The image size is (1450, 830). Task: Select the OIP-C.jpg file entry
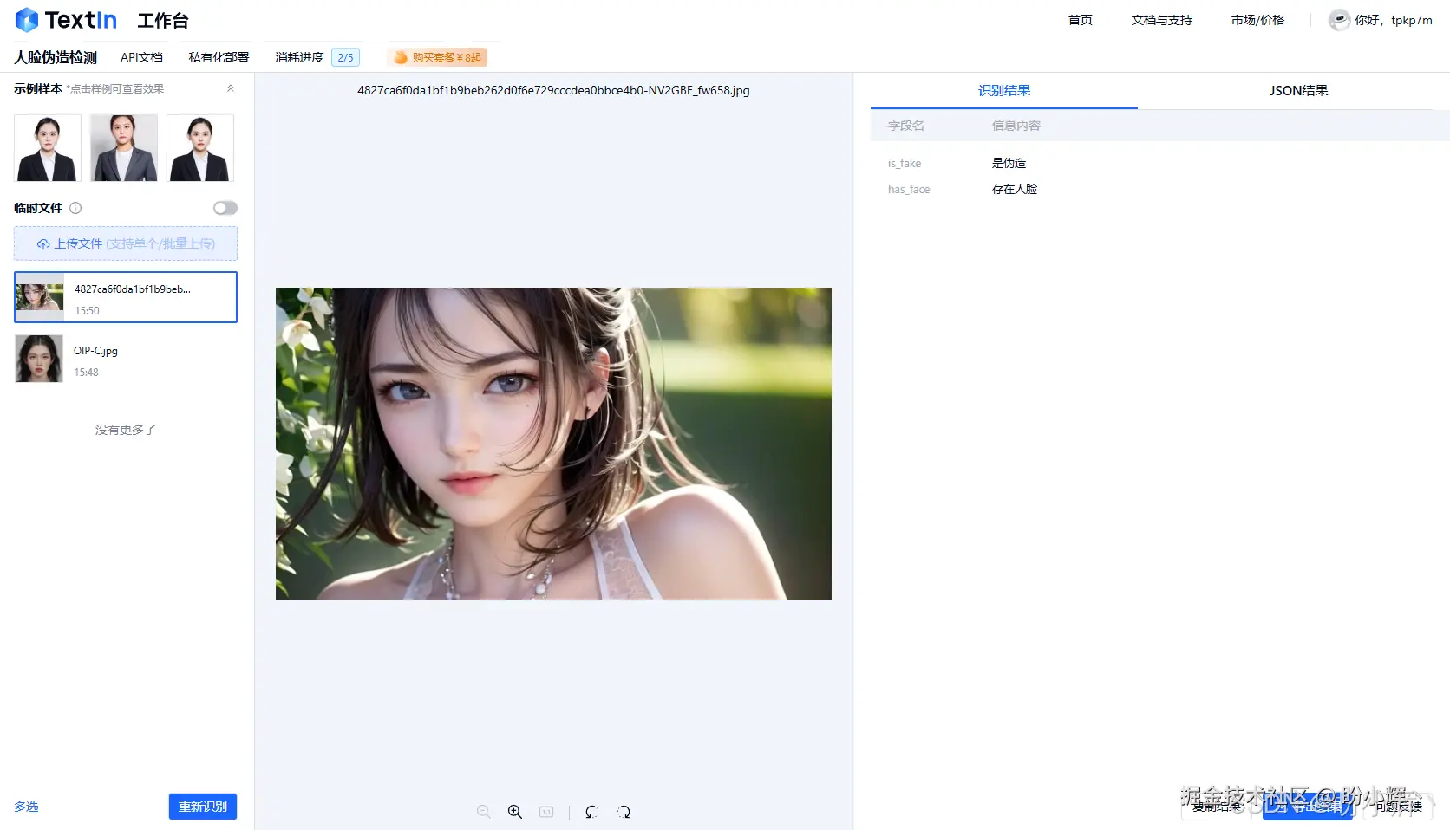tap(125, 359)
